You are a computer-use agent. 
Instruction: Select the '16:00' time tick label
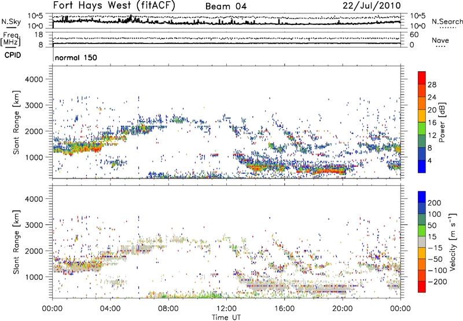(284, 309)
